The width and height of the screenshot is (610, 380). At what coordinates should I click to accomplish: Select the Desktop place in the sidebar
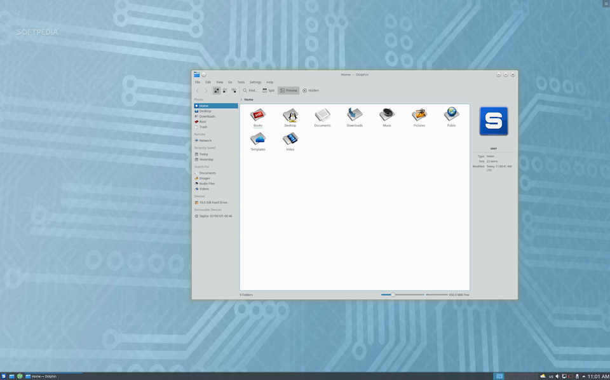click(205, 111)
